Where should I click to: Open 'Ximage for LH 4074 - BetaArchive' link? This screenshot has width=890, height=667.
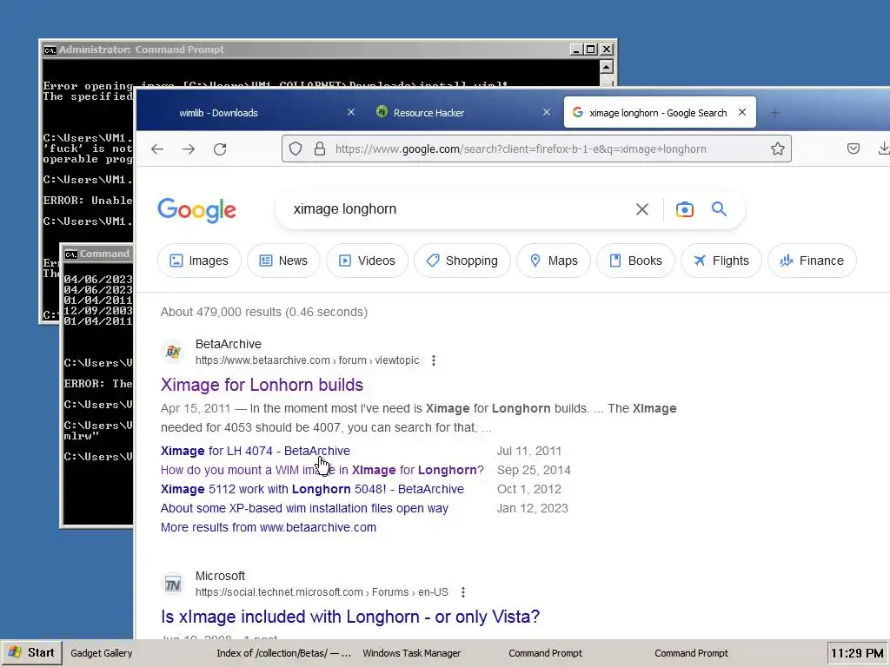[x=256, y=451]
